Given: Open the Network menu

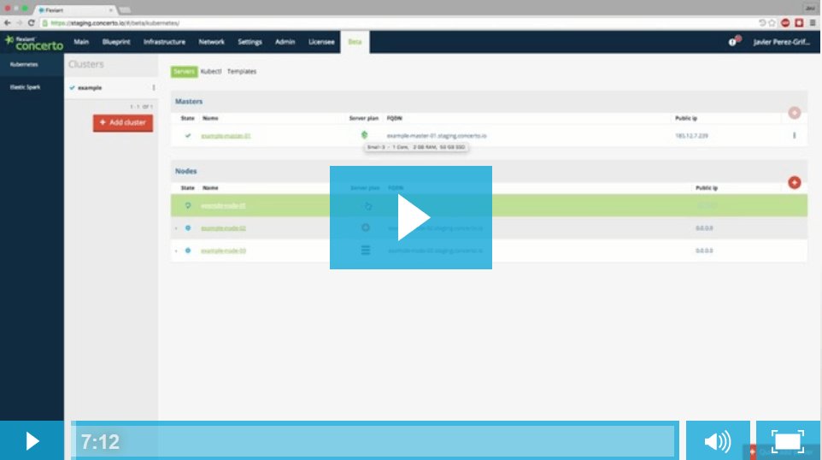Looking at the screenshot, I should (211, 42).
